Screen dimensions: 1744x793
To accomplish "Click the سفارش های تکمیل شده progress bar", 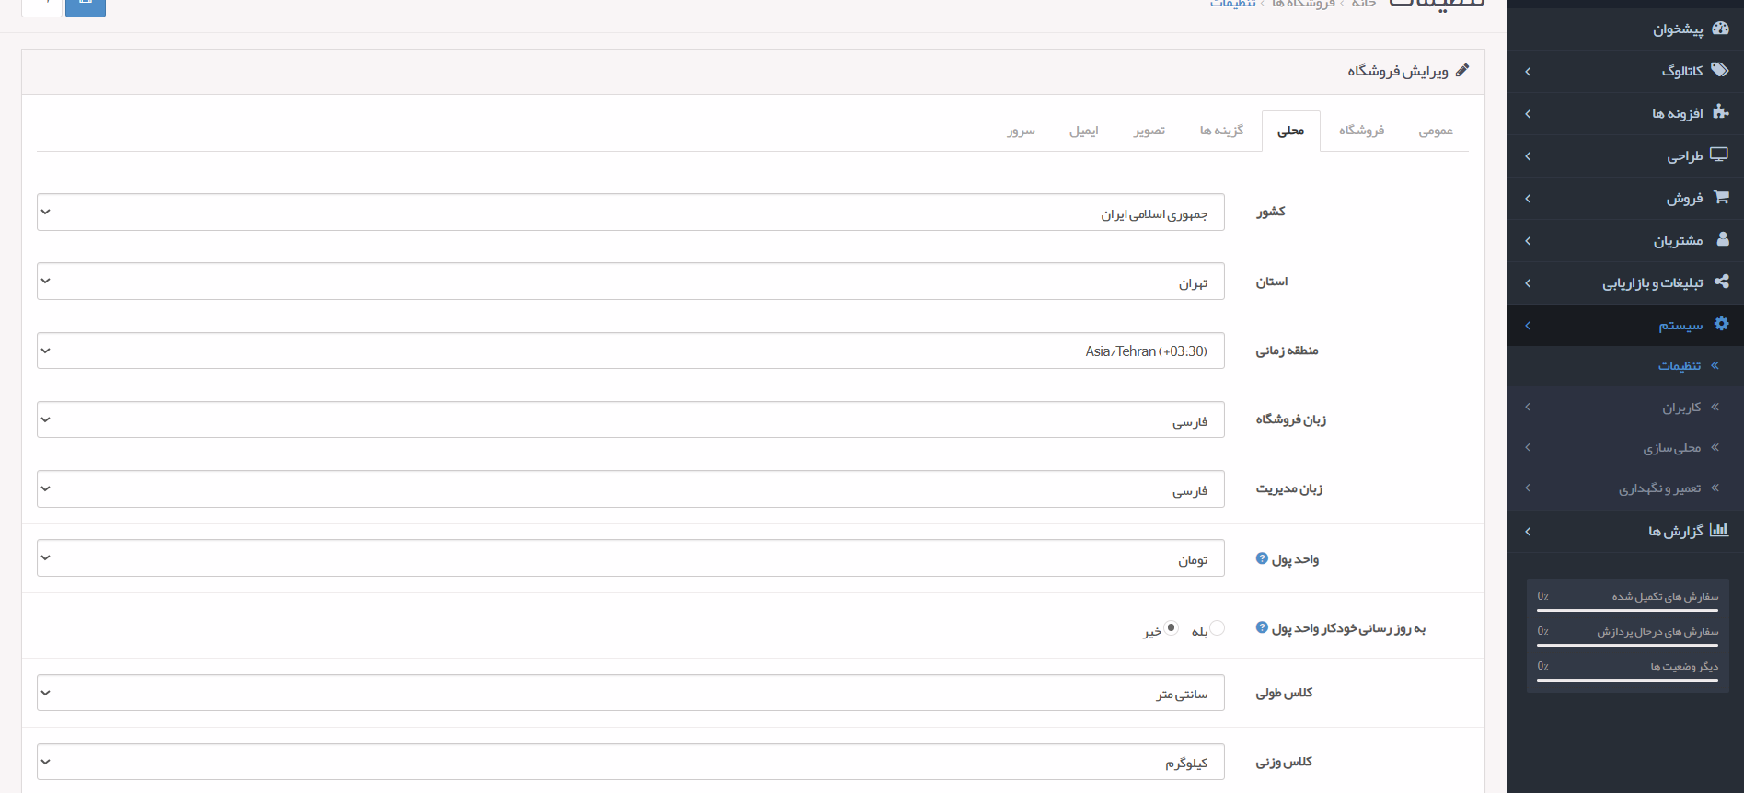I will (1627, 610).
